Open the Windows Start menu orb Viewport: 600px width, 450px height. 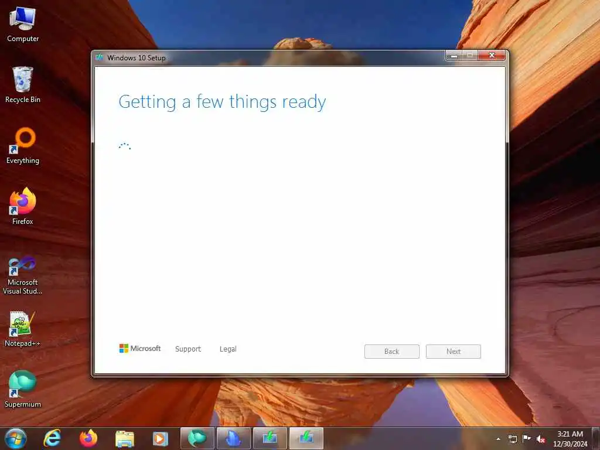pyautogui.click(x=16, y=438)
